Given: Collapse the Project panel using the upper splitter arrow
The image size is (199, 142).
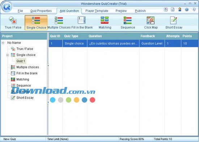Looking at the screenshot, I should click(48, 65).
